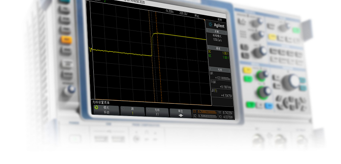341x164 pixels.
Task: Expand the 光标 cursor panel header
Action: (x=220, y=70)
